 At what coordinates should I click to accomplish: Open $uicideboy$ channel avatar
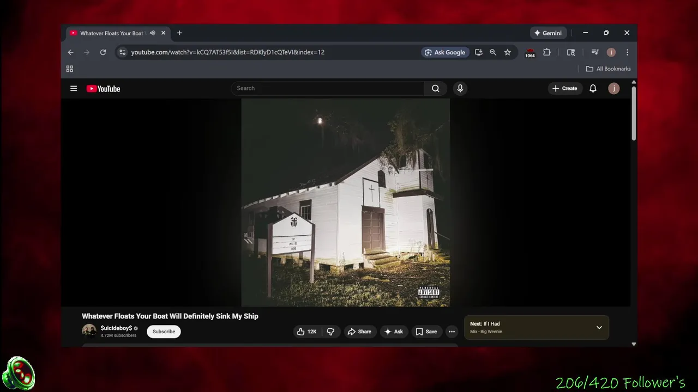[89, 331]
